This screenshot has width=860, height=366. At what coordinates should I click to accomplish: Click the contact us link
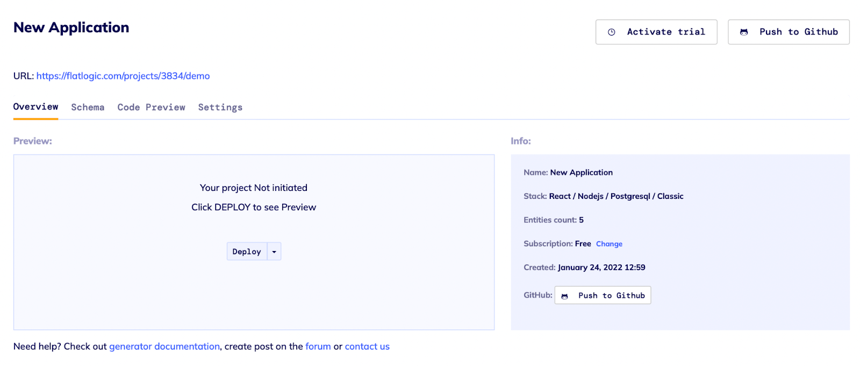(x=367, y=347)
